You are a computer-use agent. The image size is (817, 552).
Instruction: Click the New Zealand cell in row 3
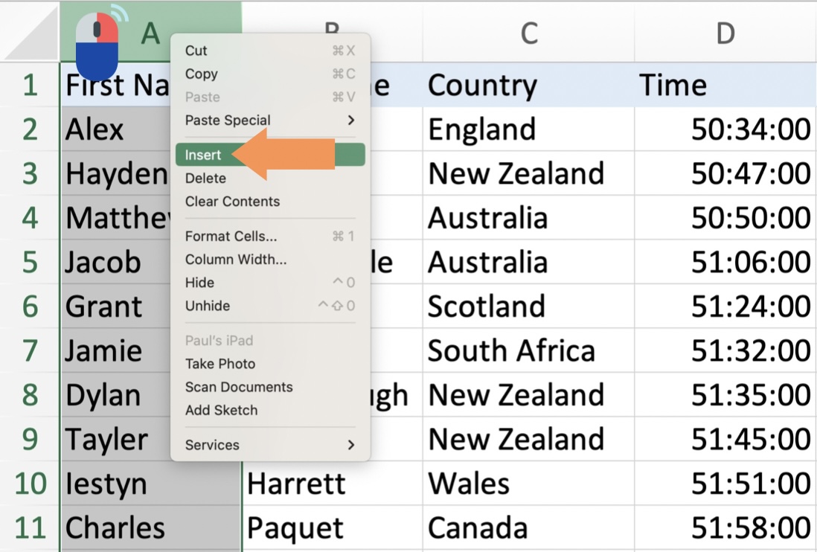click(x=529, y=173)
